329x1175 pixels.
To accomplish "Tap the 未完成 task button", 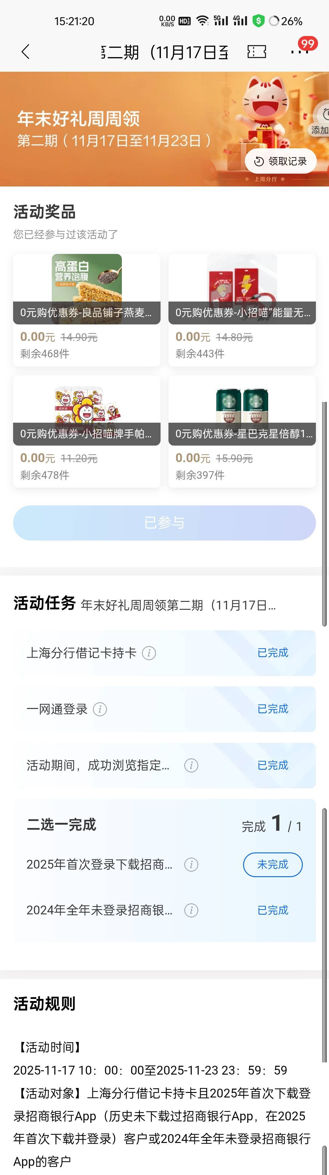I will (273, 864).
